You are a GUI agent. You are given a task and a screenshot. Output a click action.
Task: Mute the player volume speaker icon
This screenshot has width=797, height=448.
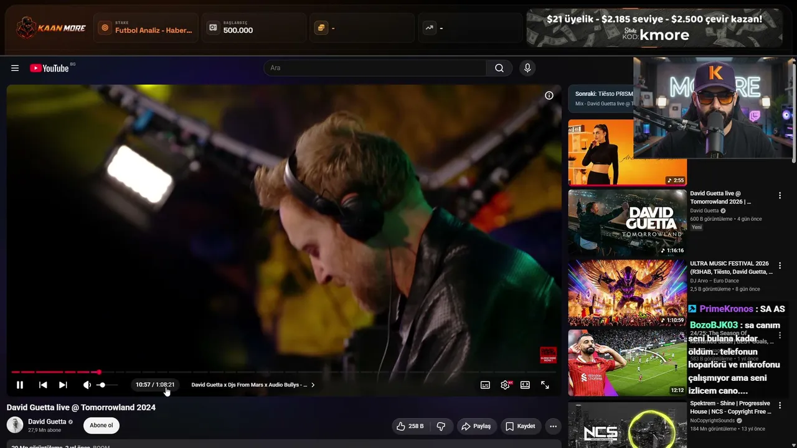coord(87,385)
